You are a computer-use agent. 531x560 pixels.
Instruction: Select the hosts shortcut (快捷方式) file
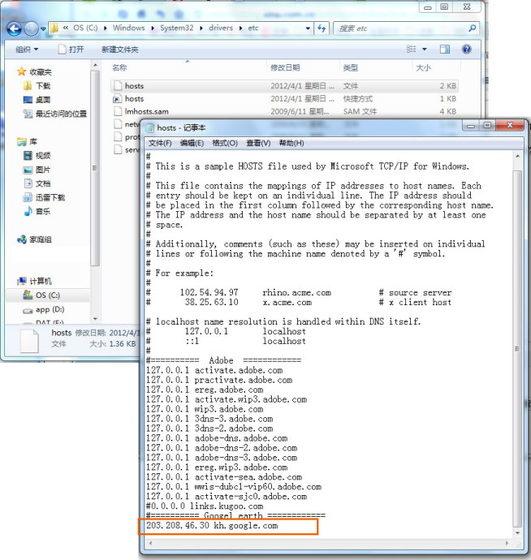pyautogui.click(x=284, y=98)
